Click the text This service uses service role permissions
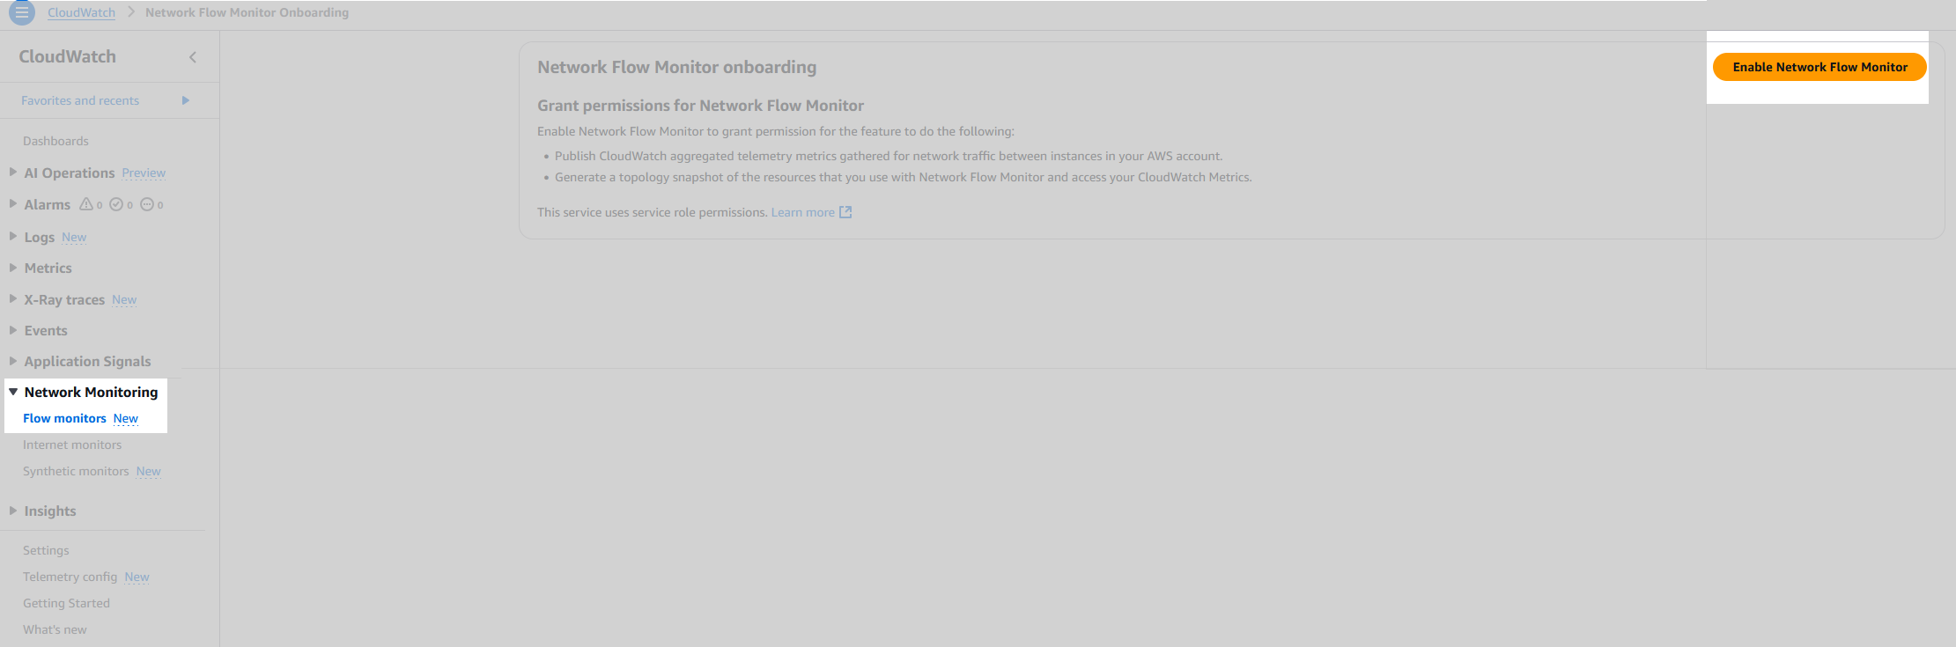The image size is (1956, 647). point(653,212)
